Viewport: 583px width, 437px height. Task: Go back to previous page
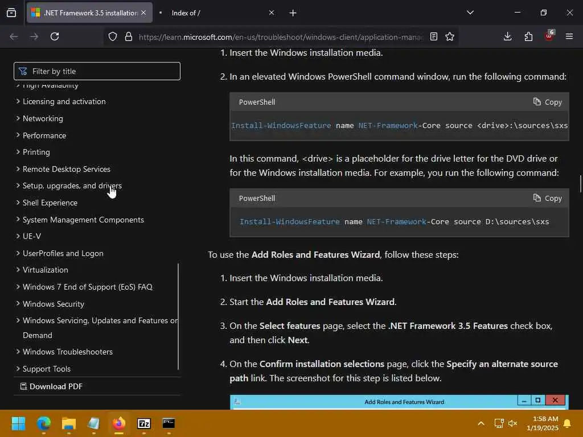coord(14,36)
